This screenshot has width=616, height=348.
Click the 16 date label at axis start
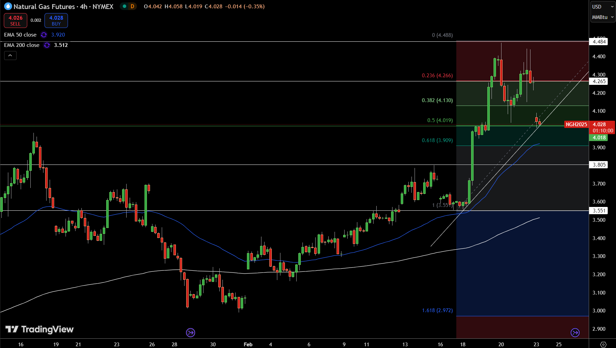21,344
